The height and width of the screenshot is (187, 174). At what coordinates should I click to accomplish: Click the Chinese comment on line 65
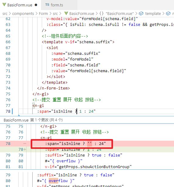point(65,36)
